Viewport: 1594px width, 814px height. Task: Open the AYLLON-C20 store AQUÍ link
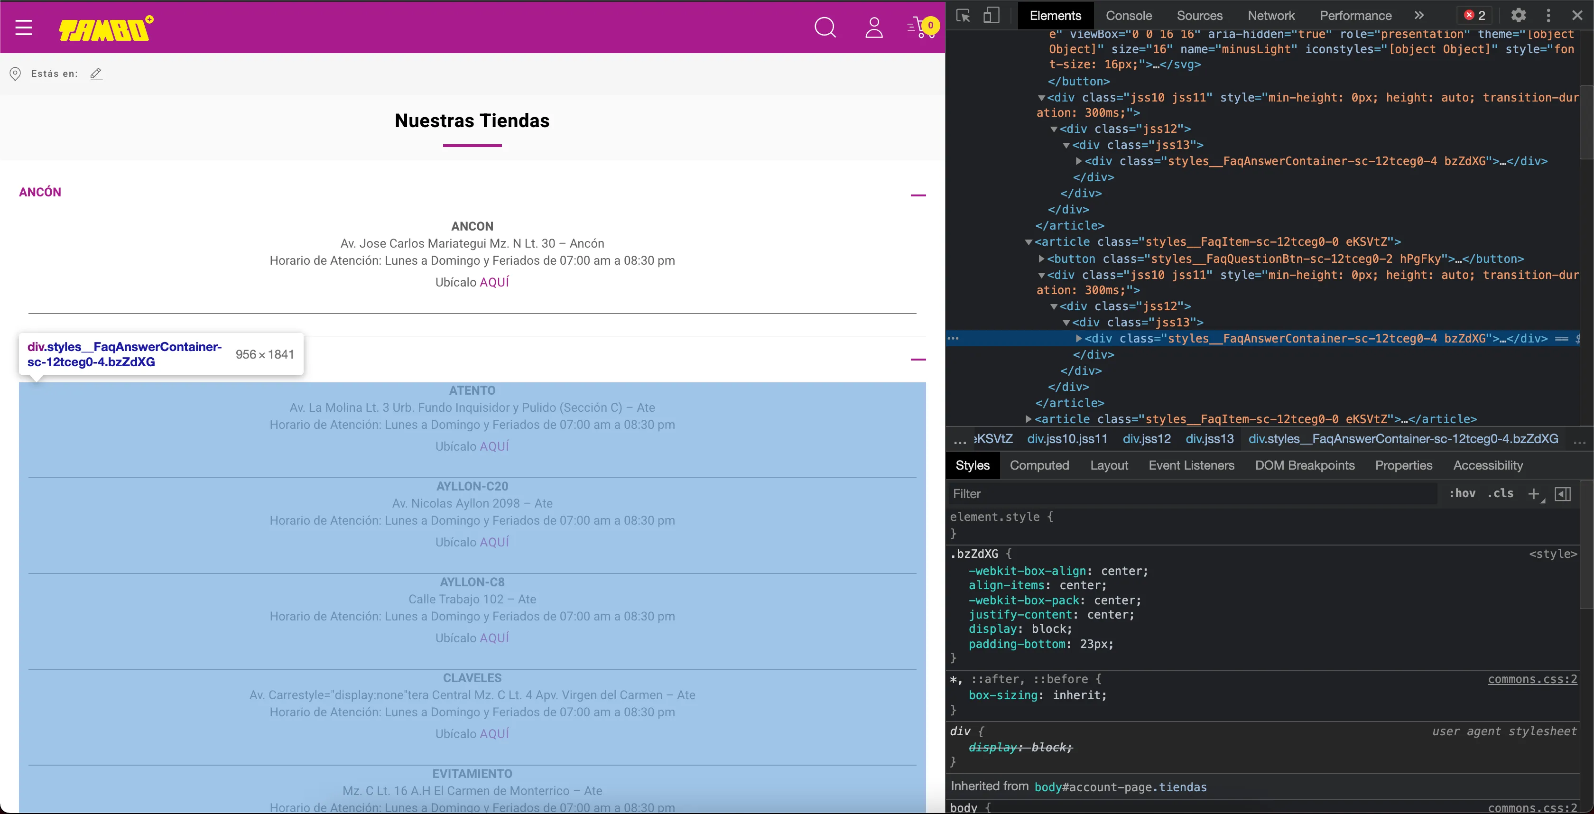(494, 542)
